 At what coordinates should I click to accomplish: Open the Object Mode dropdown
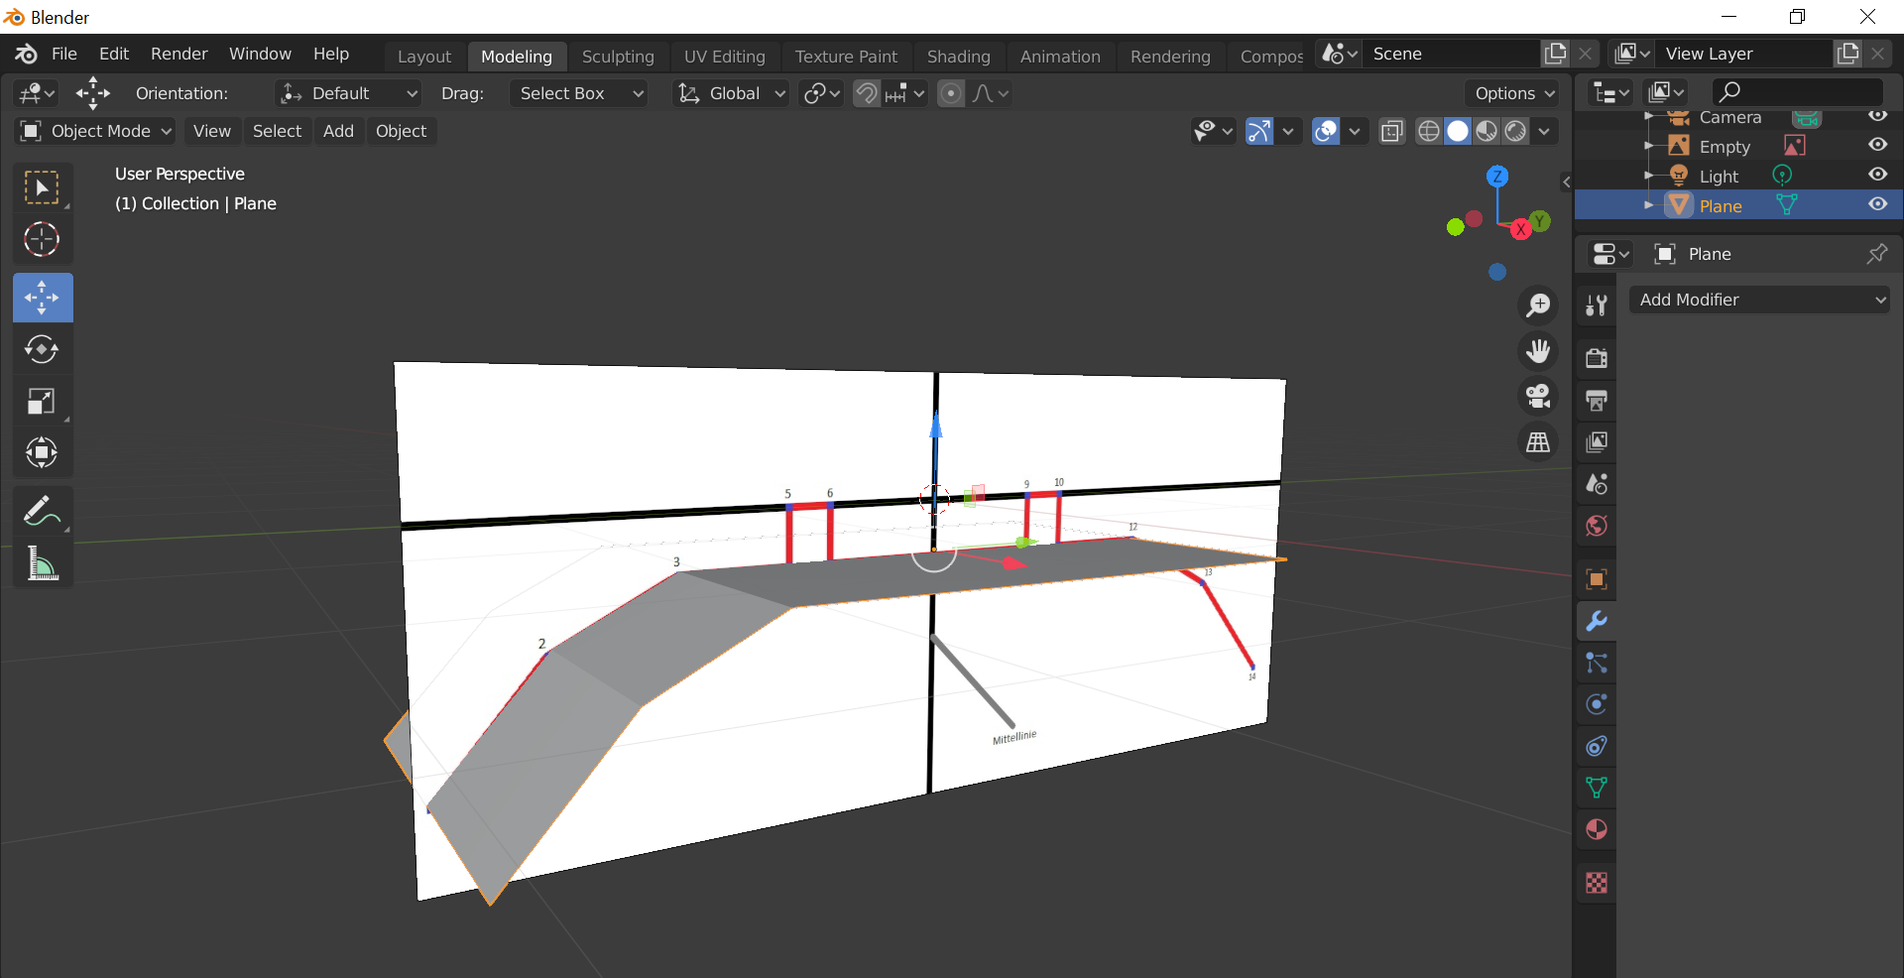tap(96, 131)
